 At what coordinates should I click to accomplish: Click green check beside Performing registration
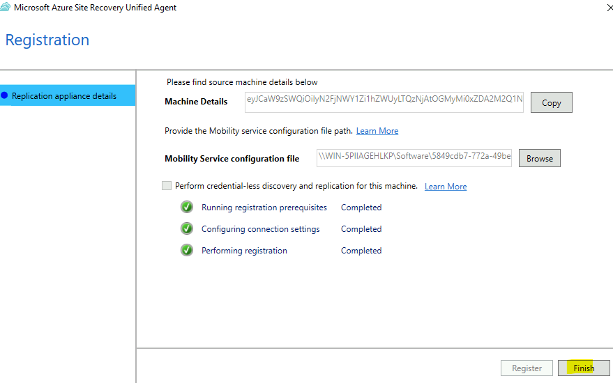pos(187,250)
